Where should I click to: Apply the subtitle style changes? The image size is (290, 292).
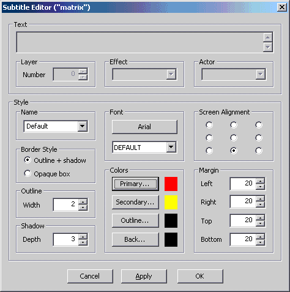(x=144, y=276)
